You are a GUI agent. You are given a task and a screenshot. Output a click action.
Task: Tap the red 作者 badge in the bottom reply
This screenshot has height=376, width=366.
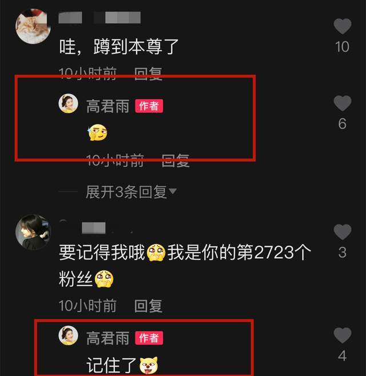(x=149, y=338)
